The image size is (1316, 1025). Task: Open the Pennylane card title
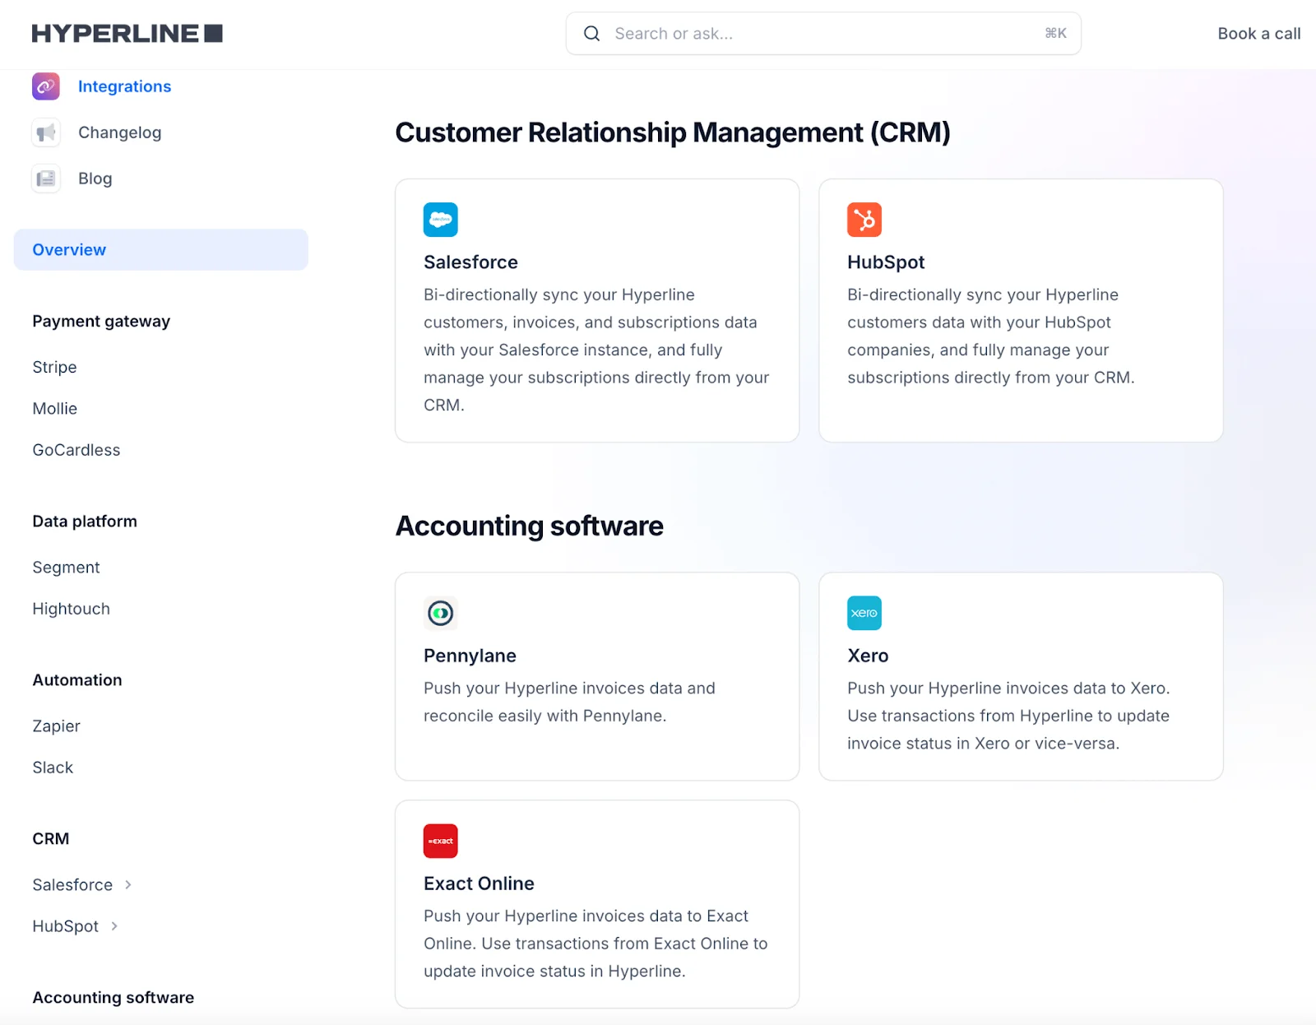pyautogui.click(x=470, y=656)
